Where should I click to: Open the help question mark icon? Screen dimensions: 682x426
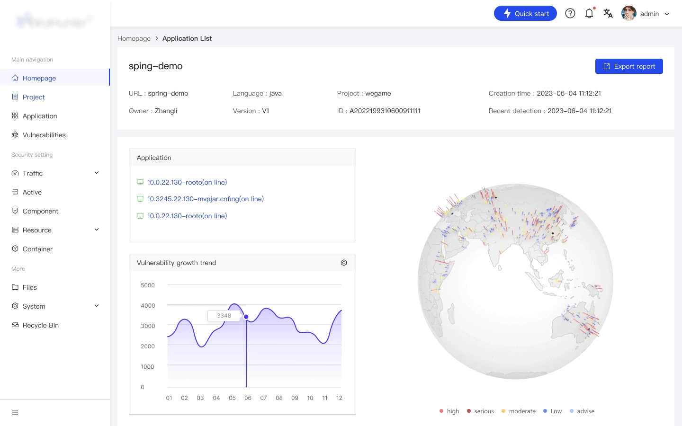coord(570,13)
